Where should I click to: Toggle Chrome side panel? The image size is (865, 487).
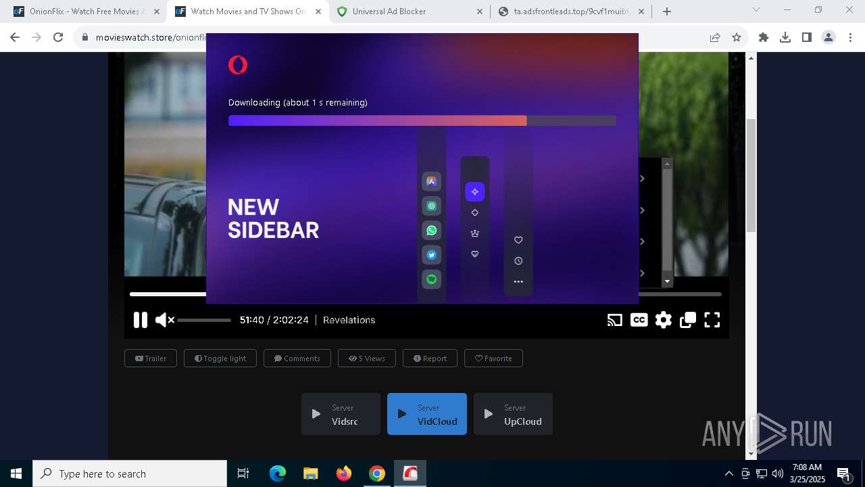click(x=807, y=38)
